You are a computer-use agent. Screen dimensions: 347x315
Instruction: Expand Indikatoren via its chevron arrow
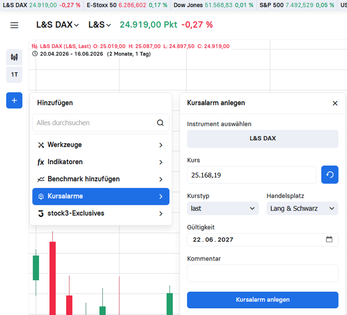point(161,162)
